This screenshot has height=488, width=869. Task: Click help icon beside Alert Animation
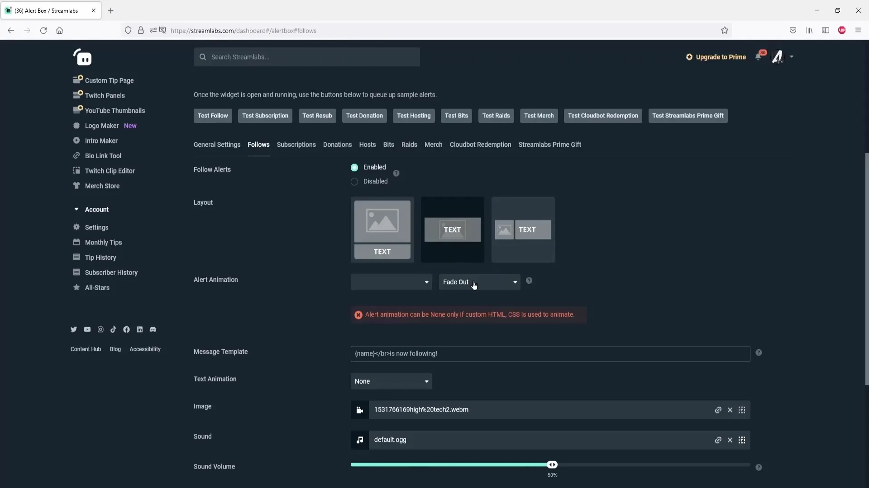click(529, 281)
